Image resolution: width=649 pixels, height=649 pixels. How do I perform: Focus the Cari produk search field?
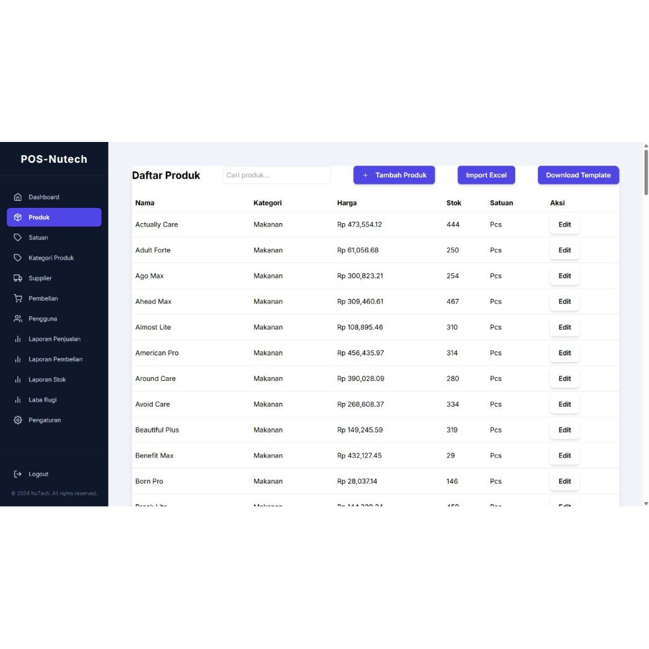point(277,175)
